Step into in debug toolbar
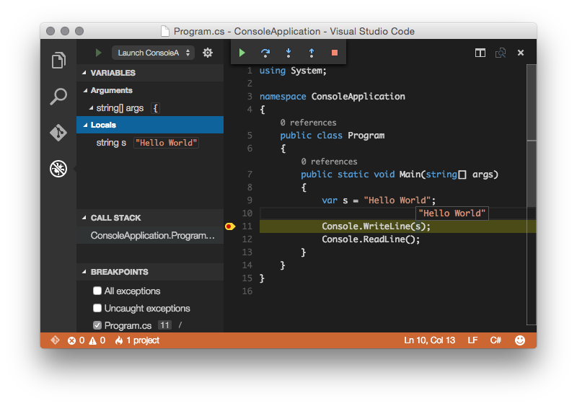This screenshot has width=577, height=406. [x=288, y=53]
